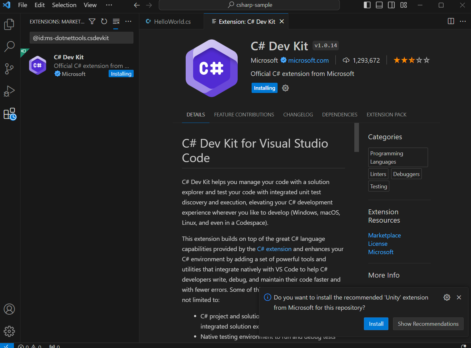Open the View menu

[x=90, y=5]
